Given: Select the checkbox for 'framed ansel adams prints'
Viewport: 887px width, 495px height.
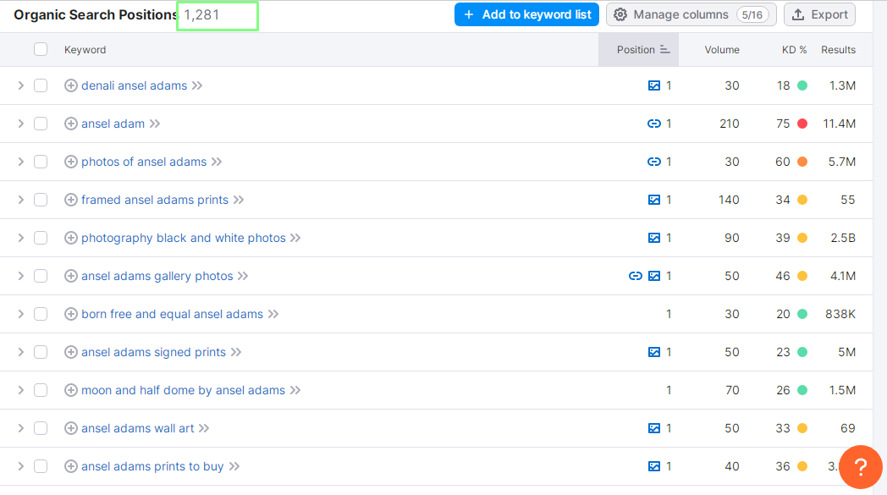Looking at the screenshot, I should pos(41,200).
